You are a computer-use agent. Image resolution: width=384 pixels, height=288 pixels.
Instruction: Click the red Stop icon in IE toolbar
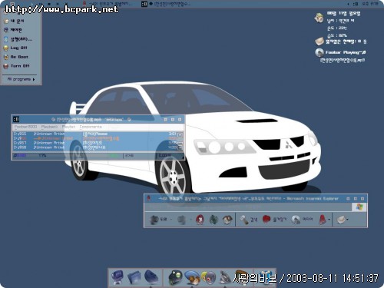200,220
